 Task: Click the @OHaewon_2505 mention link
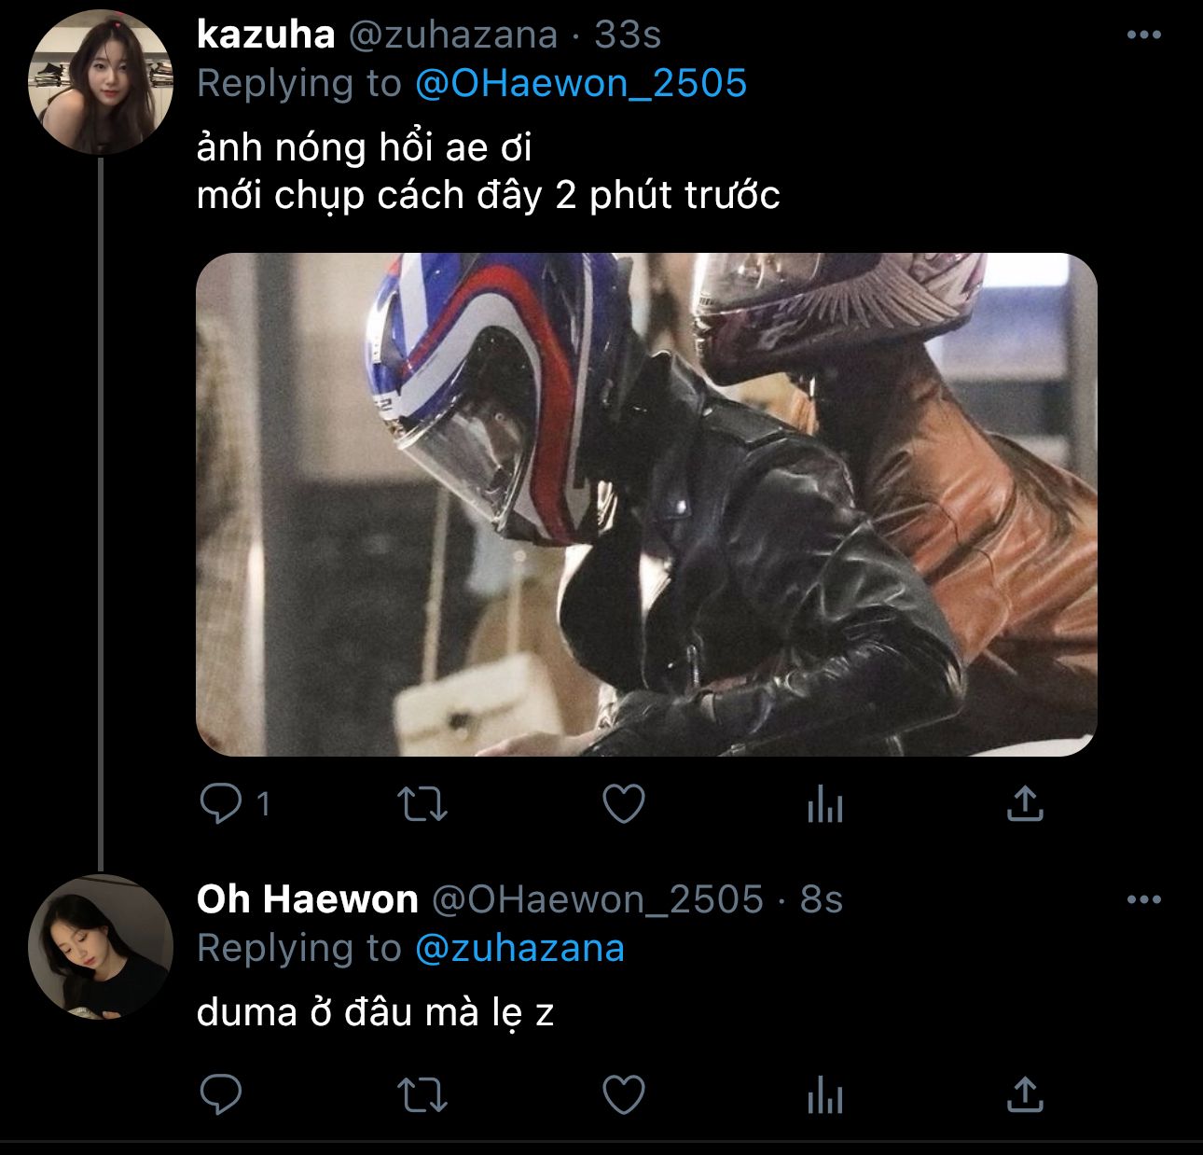pos(580,84)
